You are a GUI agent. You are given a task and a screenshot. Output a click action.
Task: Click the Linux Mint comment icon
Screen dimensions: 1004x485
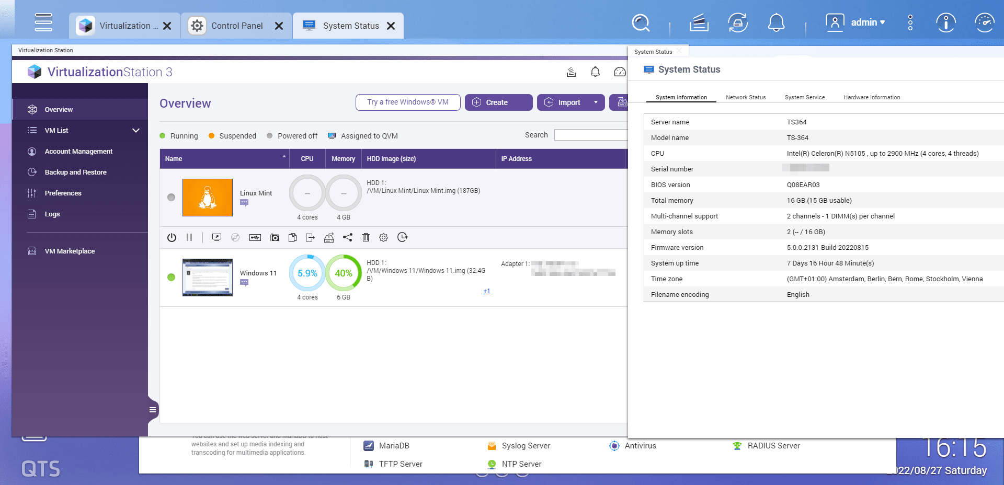(244, 203)
